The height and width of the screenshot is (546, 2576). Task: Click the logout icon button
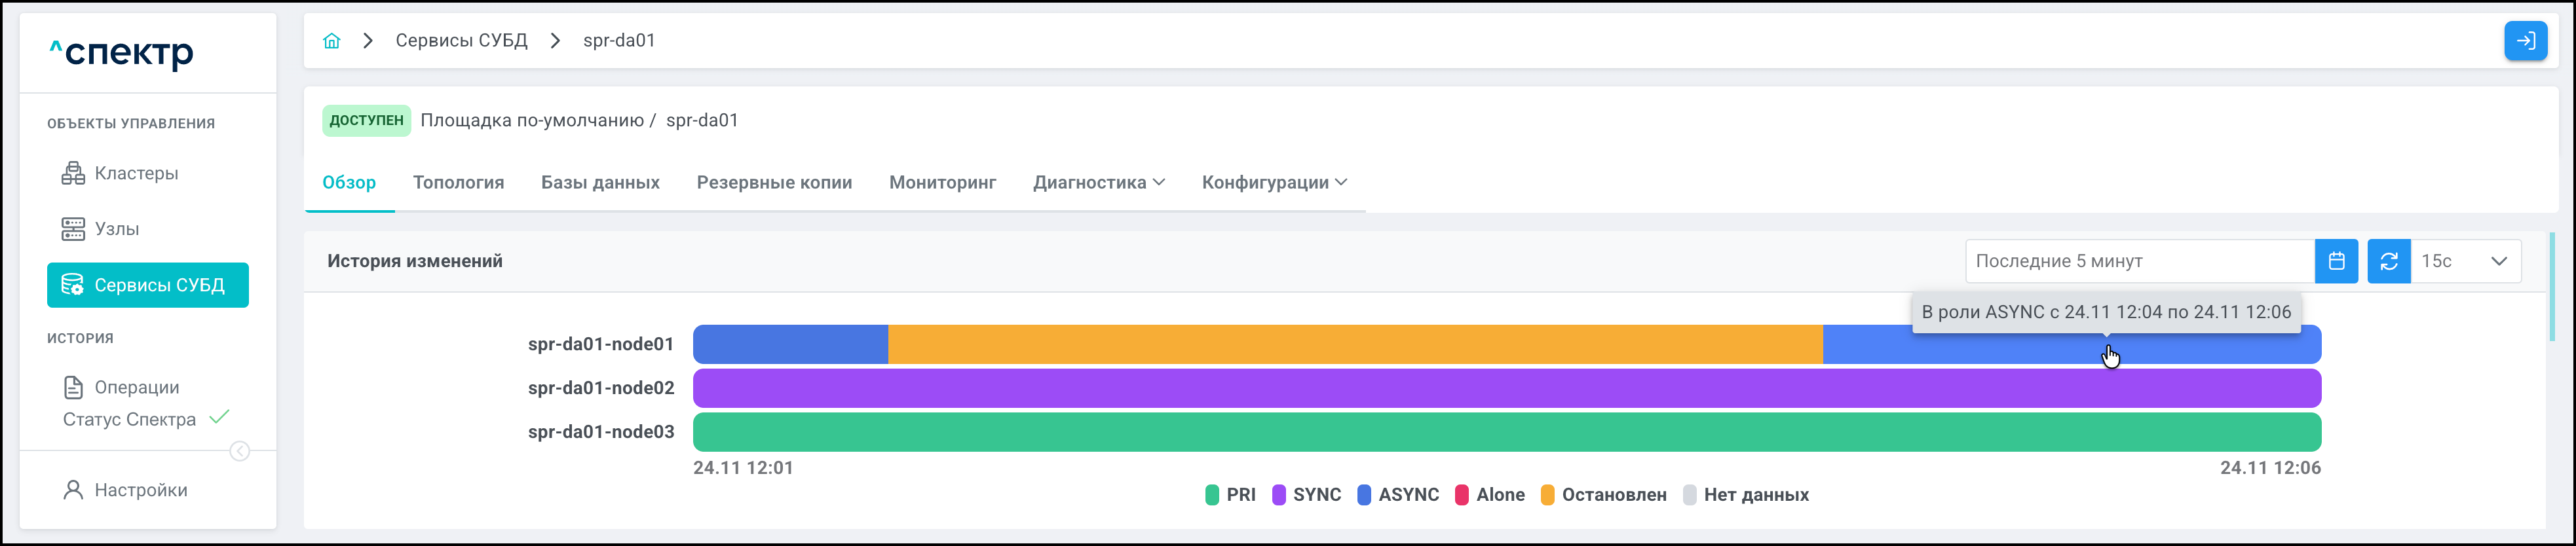click(x=2525, y=41)
